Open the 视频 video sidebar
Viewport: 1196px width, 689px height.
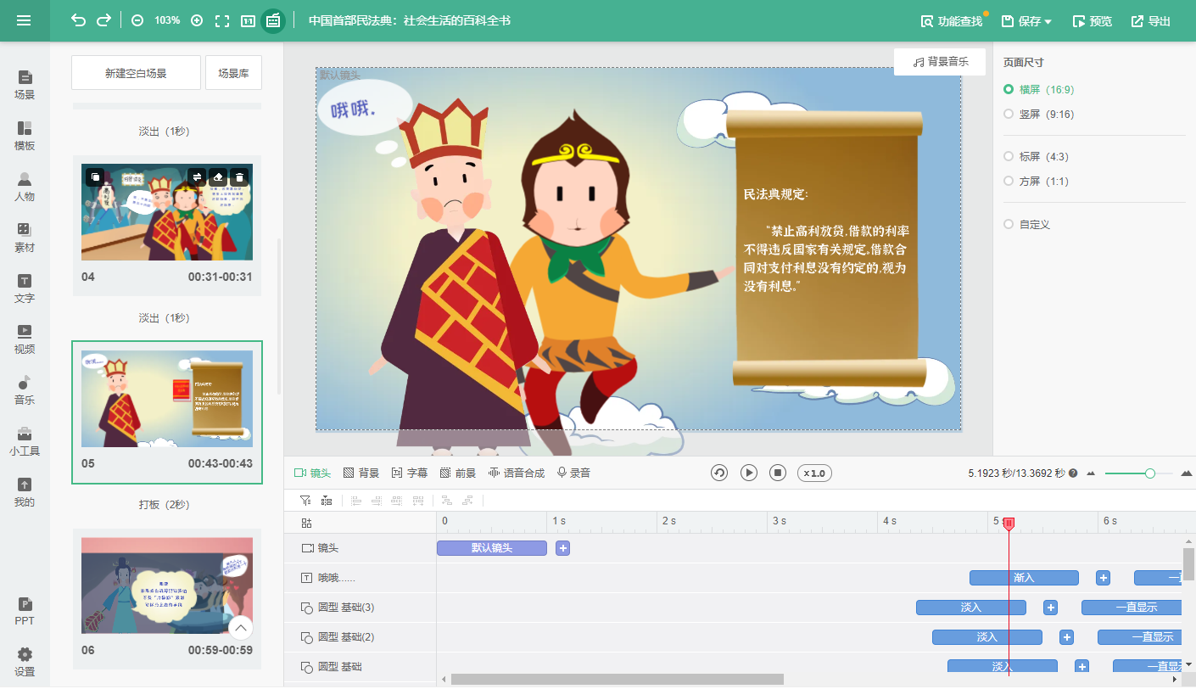[x=25, y=339]
